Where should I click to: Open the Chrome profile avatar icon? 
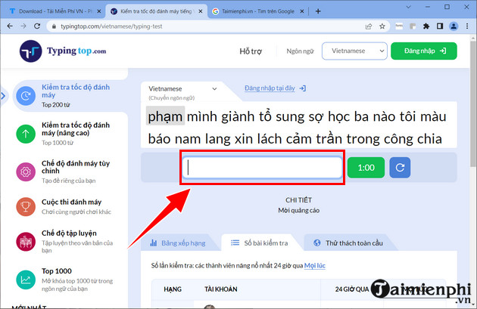454,26
